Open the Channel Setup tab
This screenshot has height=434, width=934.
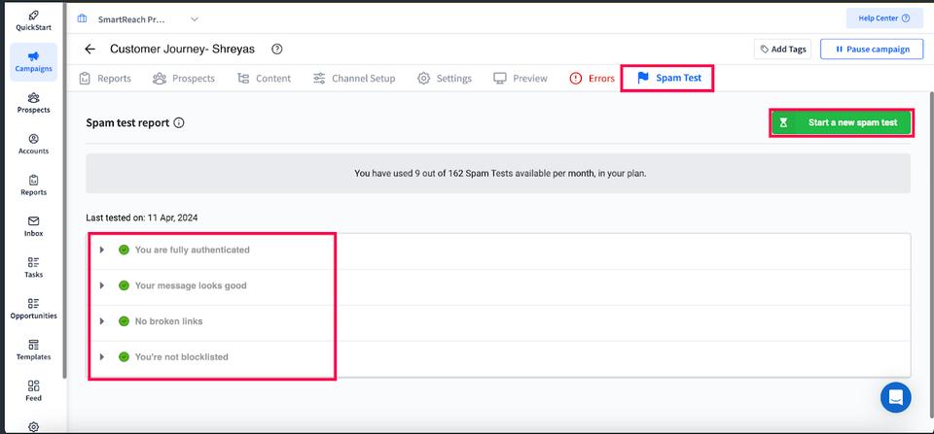[354, 79]
